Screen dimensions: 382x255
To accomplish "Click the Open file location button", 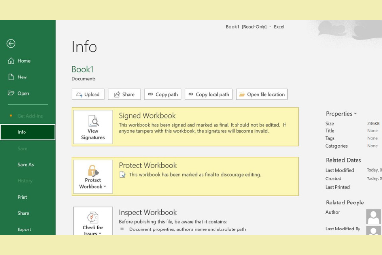I will click(262, 94).
